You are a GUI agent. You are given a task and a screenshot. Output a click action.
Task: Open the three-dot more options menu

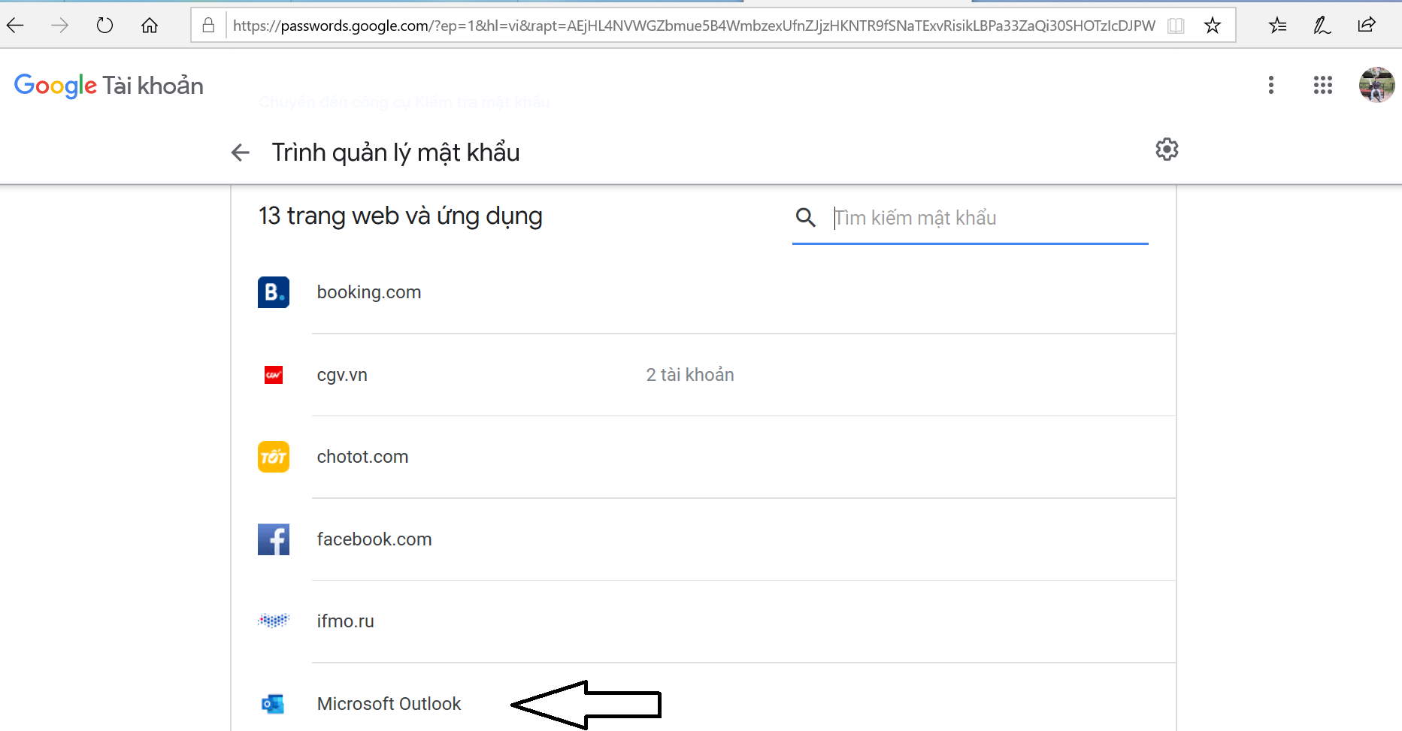[1271, 85]
